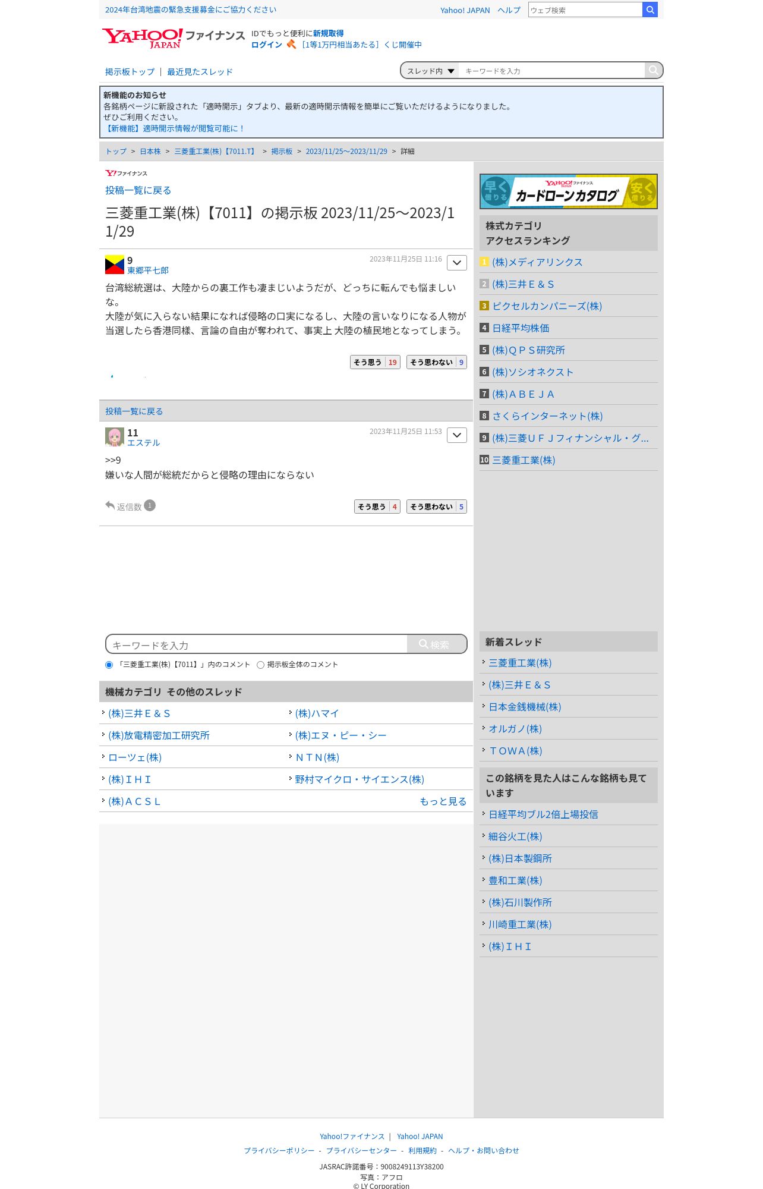763x1189 pixels.
Task: Open 日経平均ブル2倍上場投信 related stock
Action: click(543, 814)
